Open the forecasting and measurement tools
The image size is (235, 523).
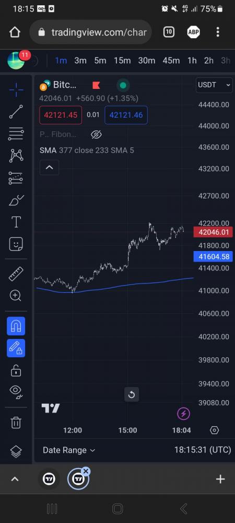[16, 178]
